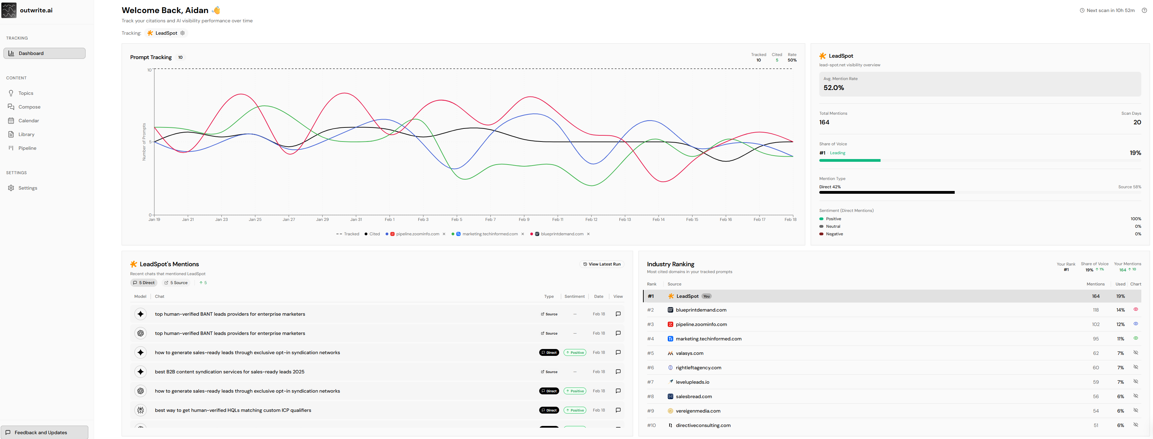Click the View Latest Run button
The height and width of the screenshot is (439, 1153).
601,264
